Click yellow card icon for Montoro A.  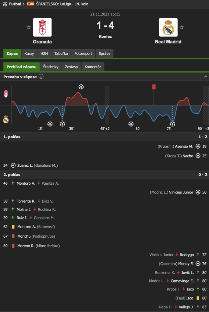point(13,227)
